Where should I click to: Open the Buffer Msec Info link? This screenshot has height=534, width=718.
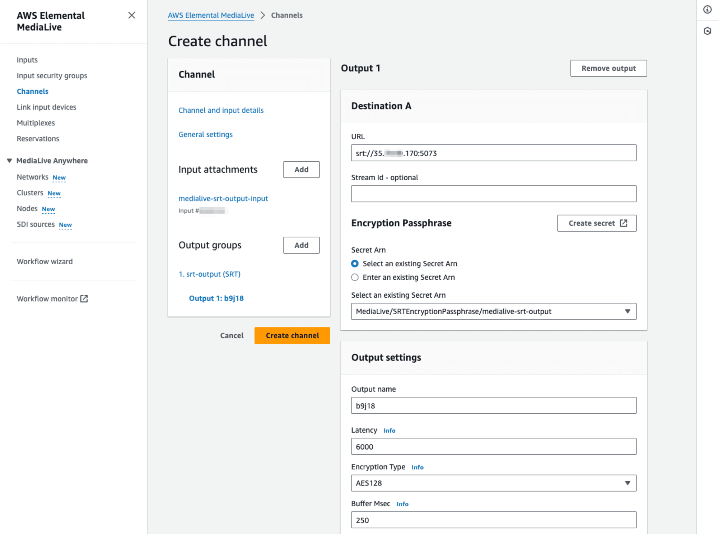pos(402,504)
